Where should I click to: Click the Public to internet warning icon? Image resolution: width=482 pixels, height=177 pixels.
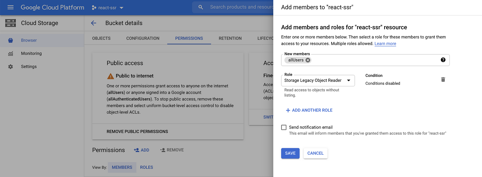tap(110, 76)
